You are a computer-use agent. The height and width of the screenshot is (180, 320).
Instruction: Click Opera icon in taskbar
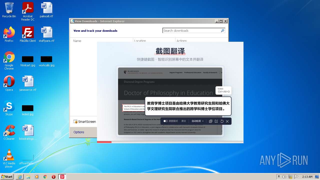[x=53, y=177]
